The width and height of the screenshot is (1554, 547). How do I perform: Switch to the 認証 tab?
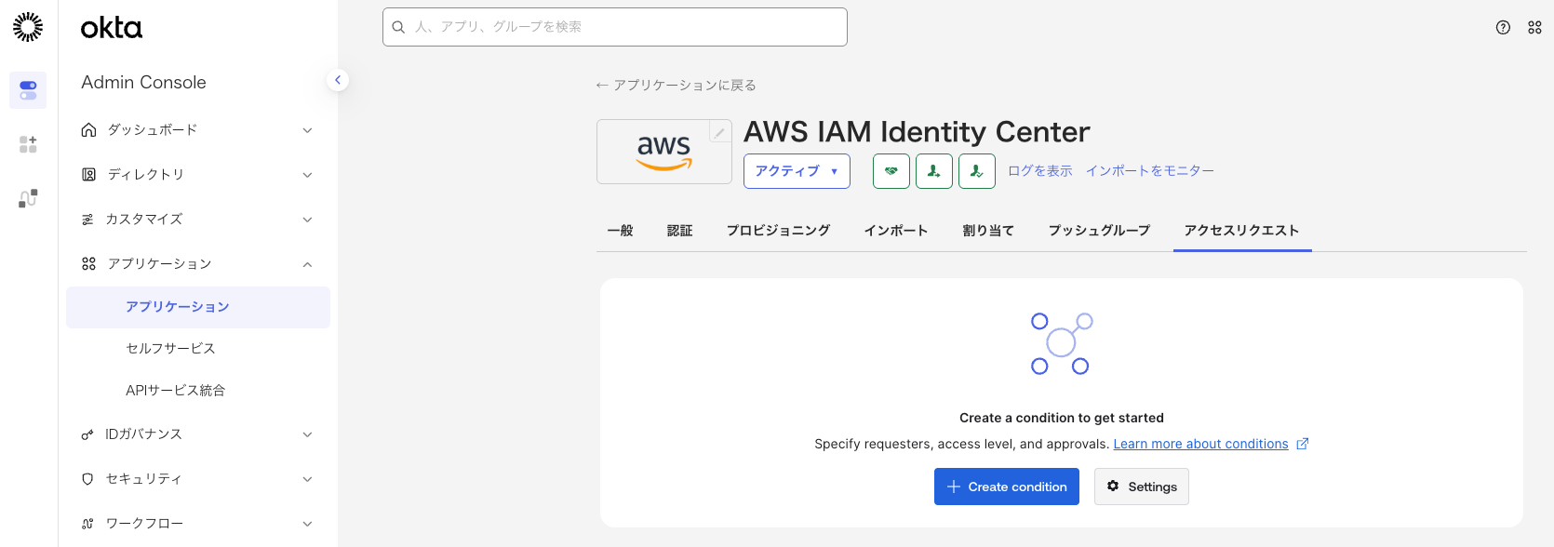tap(679, 231)
